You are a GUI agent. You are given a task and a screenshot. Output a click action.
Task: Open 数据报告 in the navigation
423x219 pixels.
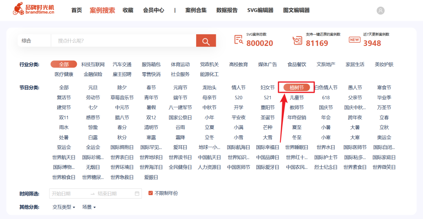[227, 10]
